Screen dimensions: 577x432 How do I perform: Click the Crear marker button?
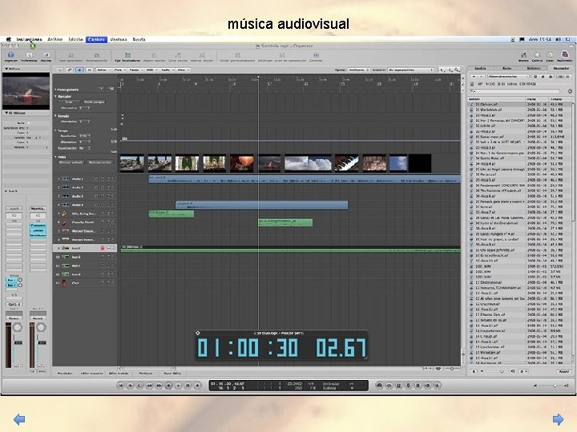[x=70, y=102]
